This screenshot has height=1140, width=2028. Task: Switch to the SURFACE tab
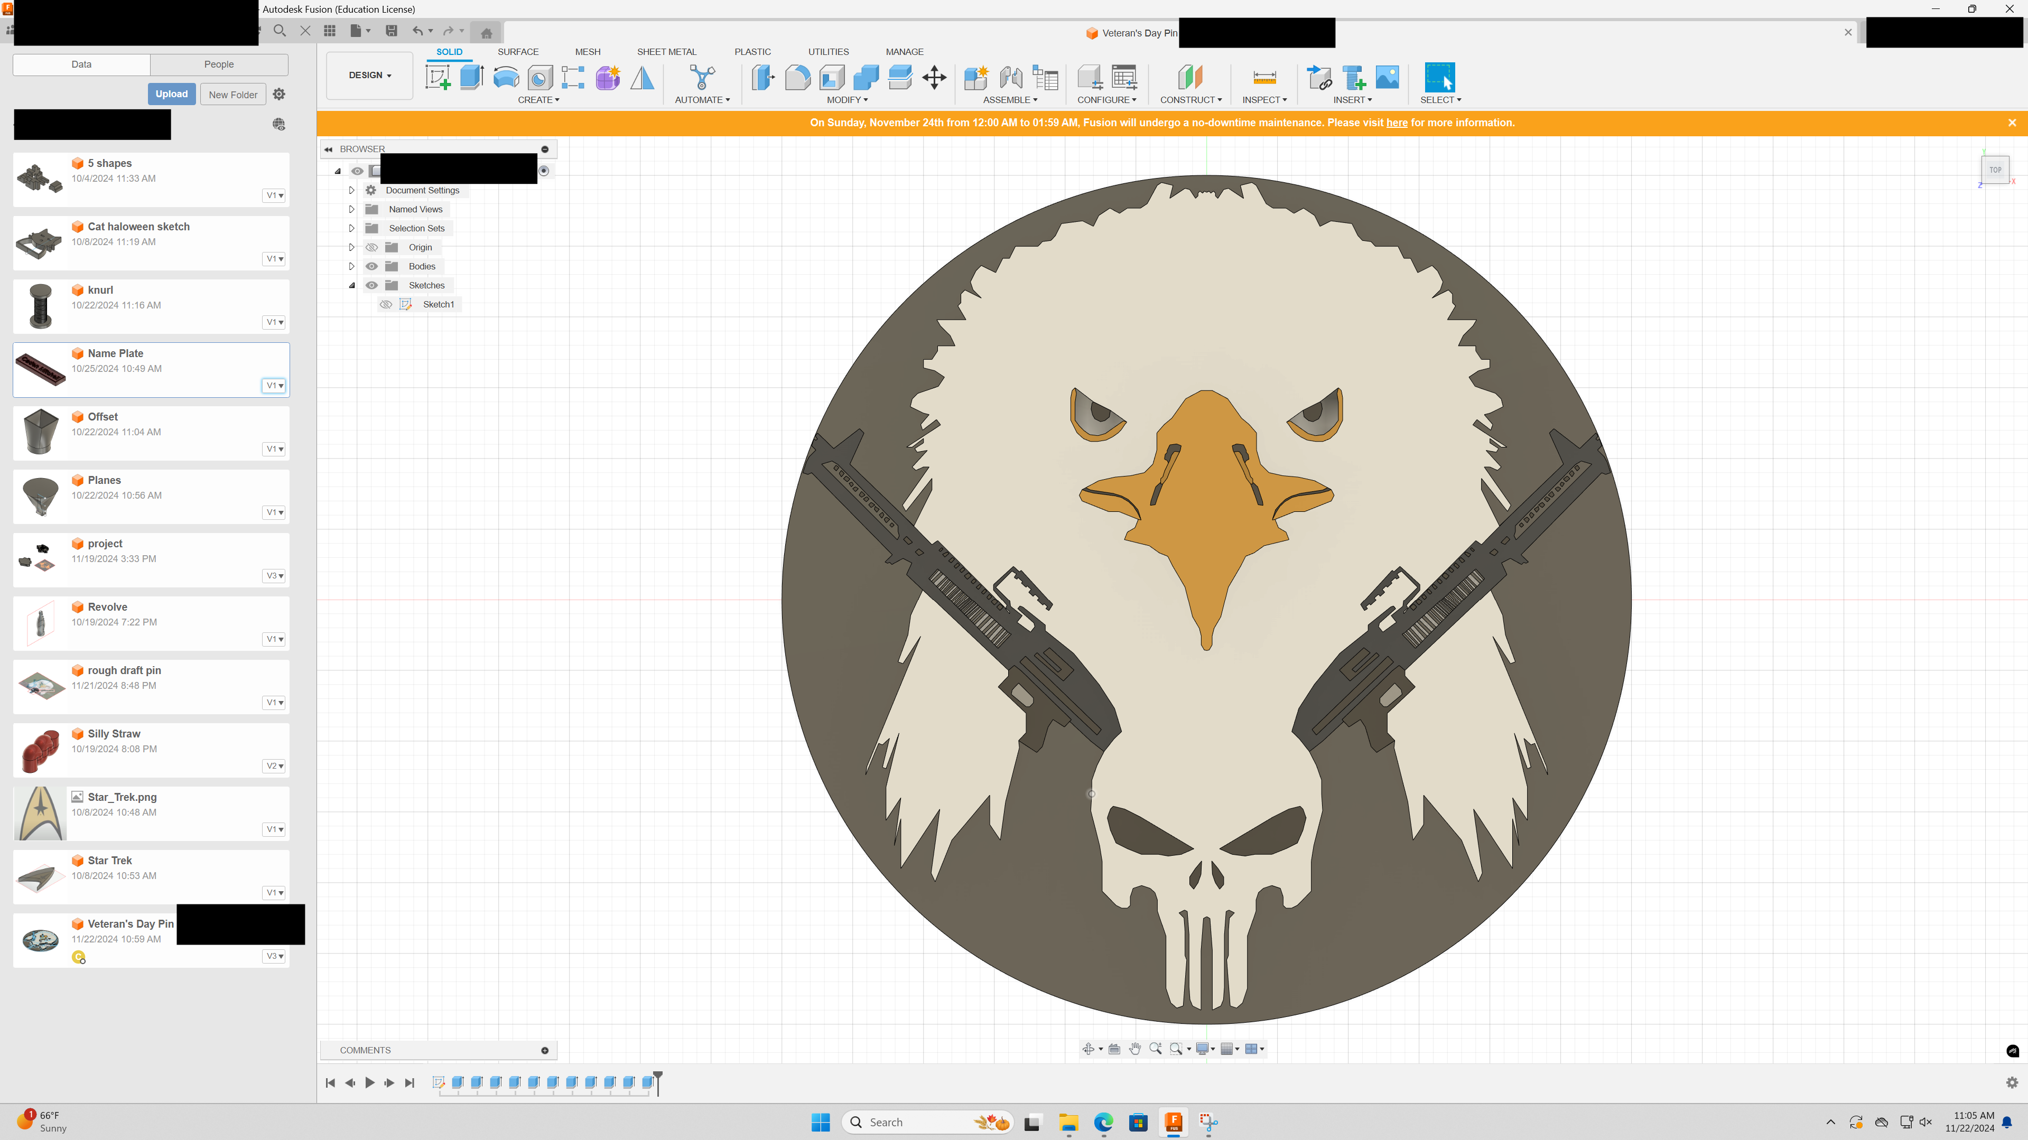(x=518, y=52)
